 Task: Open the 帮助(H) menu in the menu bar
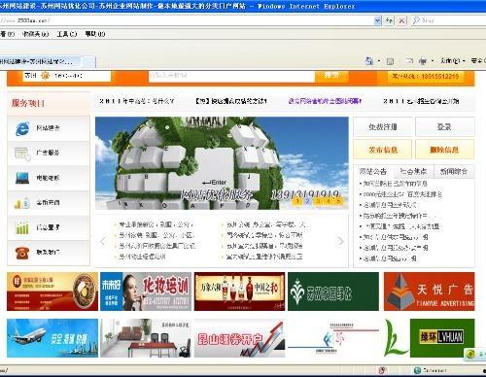pyautogui.click(x=95, y=34)
